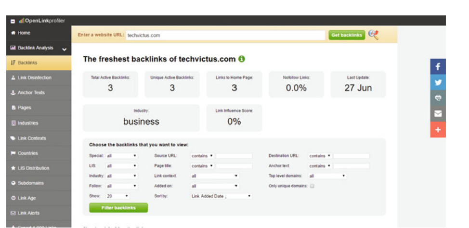This screenshot has width=469, height=228.
Task: Open the Pages sidebar item
Action: 39,108
